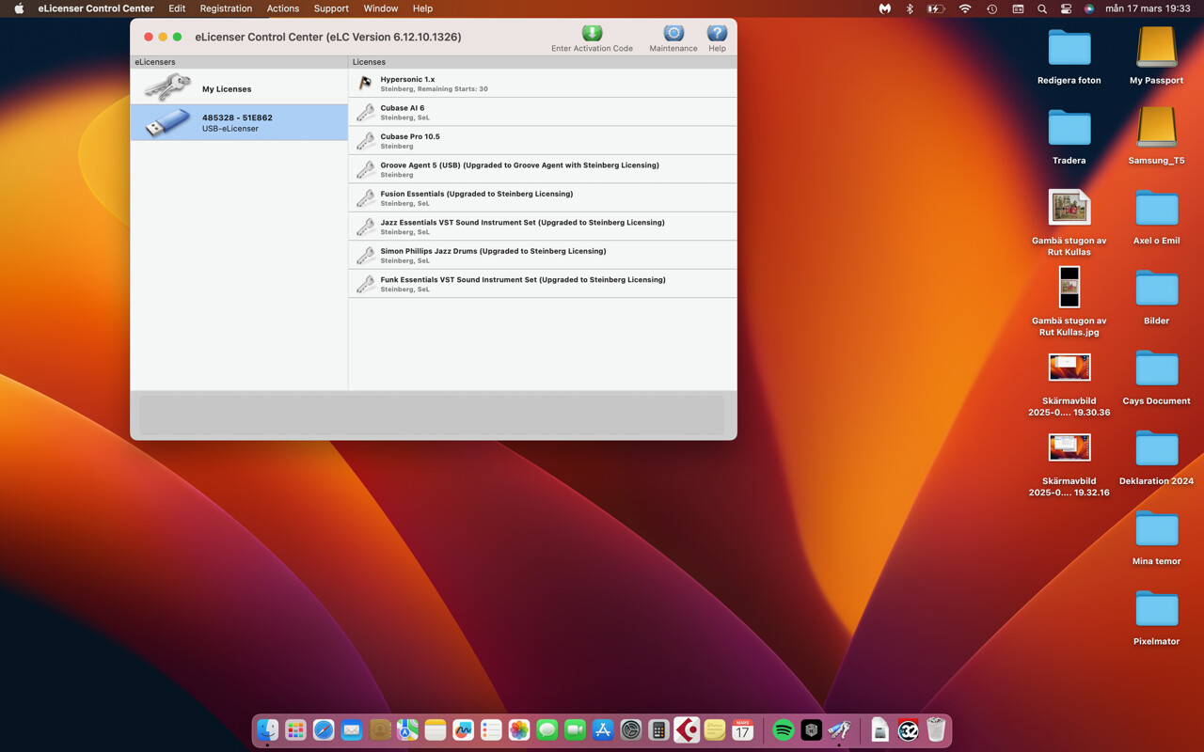Viewport: 1204px width, 752px height.
Task: Select the Samsung_T5 drive on the desktop
Action: [1157, 127]
